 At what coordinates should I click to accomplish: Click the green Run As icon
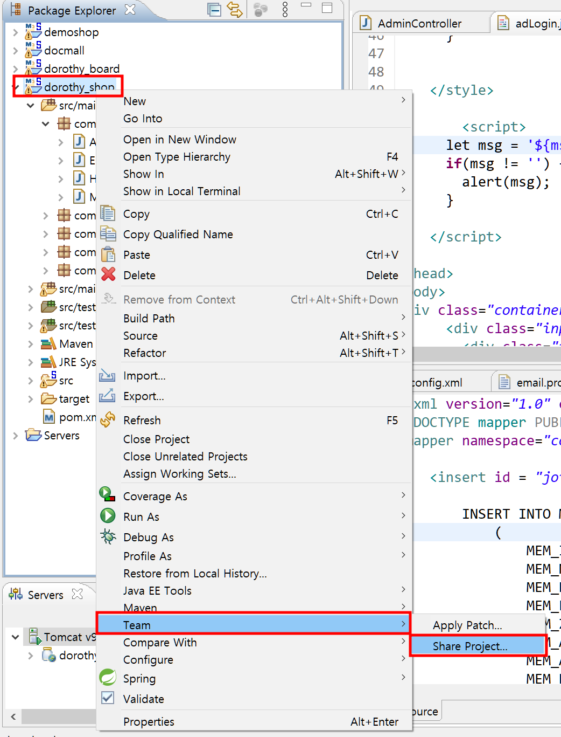[108, 515]
